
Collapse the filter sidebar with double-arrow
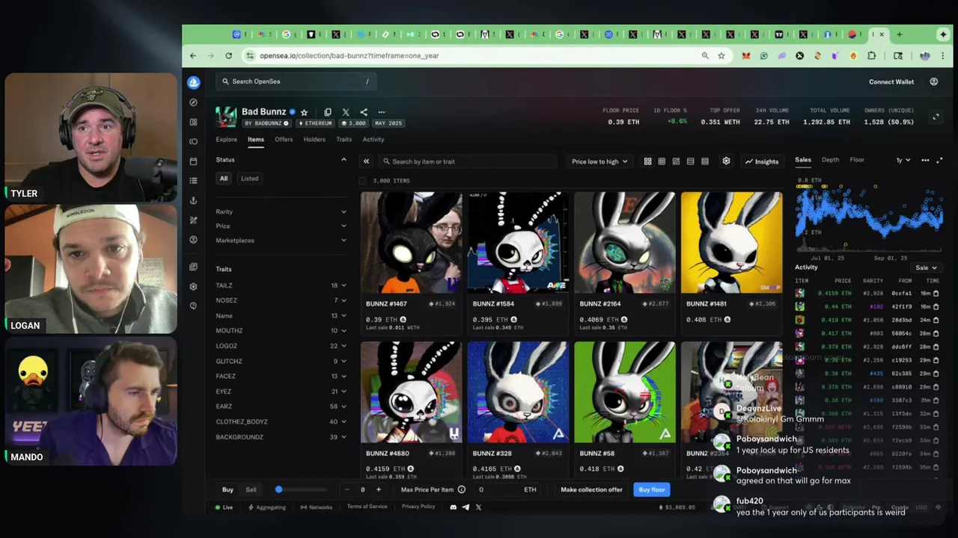tap(366, 161)
